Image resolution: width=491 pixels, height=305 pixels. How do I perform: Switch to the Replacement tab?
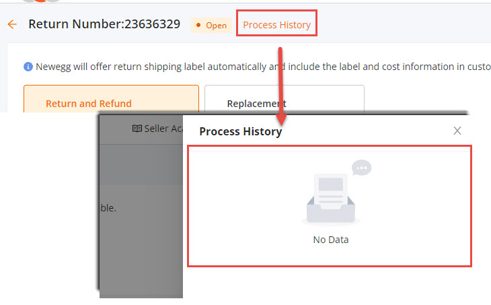click(285, 99)
